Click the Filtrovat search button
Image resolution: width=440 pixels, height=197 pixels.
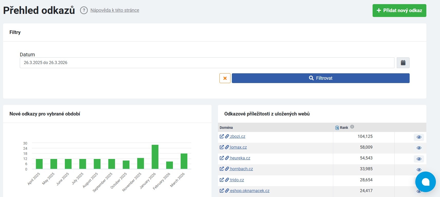tap(320, 78)
